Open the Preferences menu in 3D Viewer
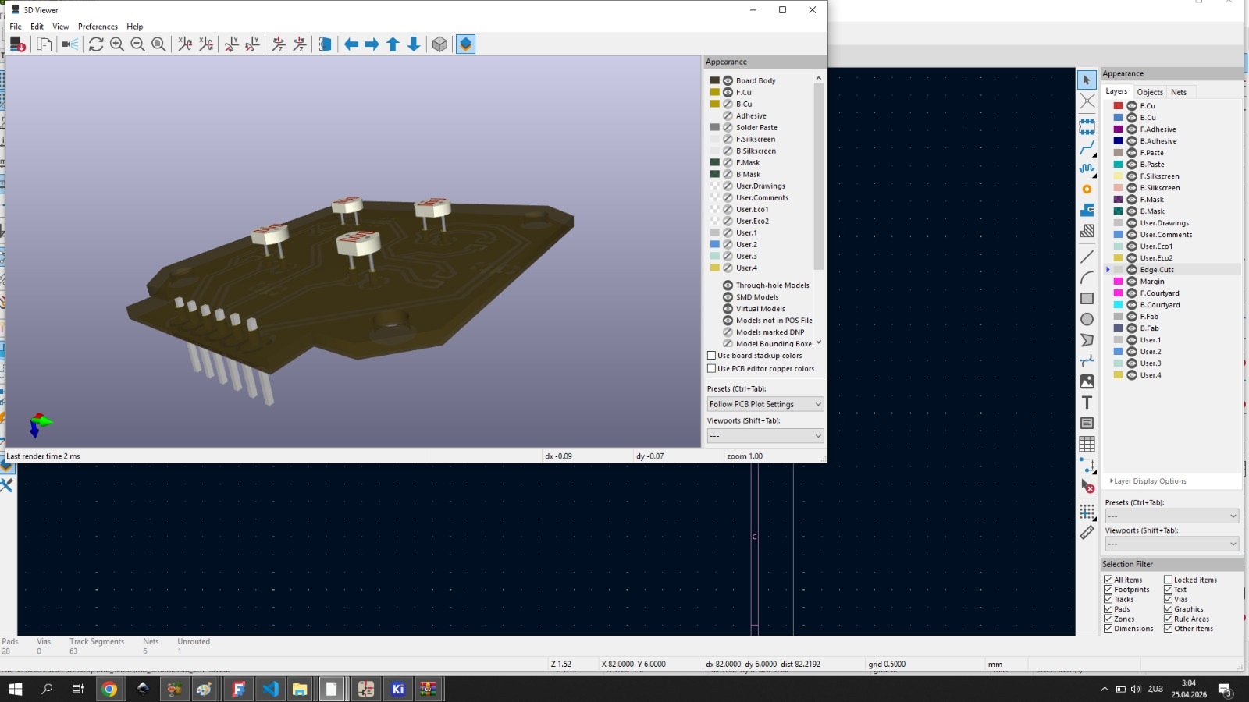Image resolution: width=1249 pixels, height=702 pixels. [98, 27]
